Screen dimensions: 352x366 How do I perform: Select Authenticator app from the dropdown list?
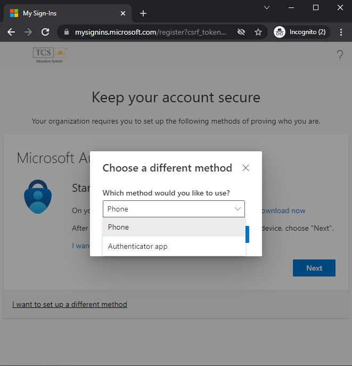click(x=174, y=246)
